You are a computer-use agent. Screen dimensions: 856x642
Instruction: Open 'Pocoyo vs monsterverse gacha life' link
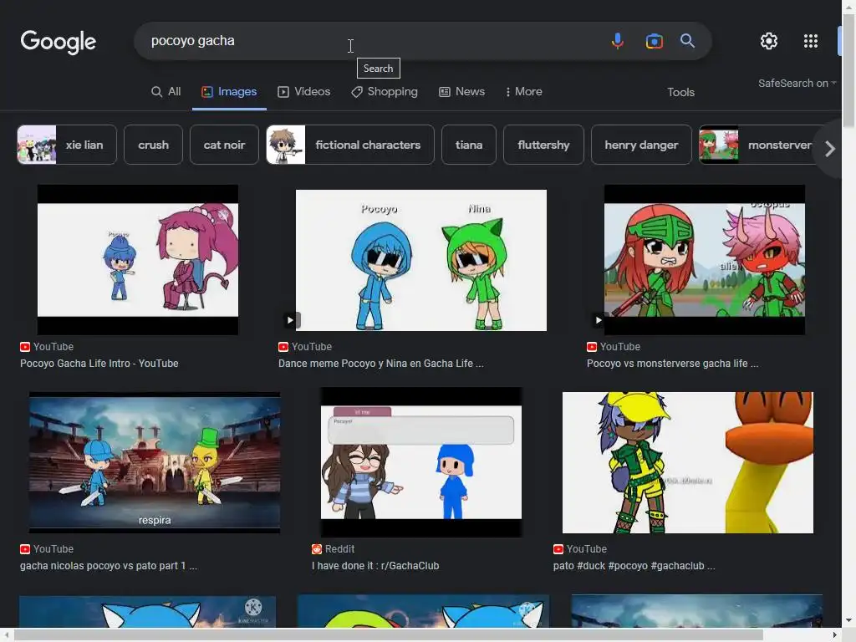pyautogui.click(x=673, y=364)
